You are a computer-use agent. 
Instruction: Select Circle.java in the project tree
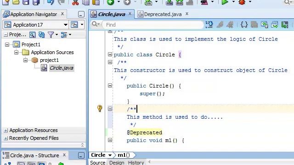(62, 68)
